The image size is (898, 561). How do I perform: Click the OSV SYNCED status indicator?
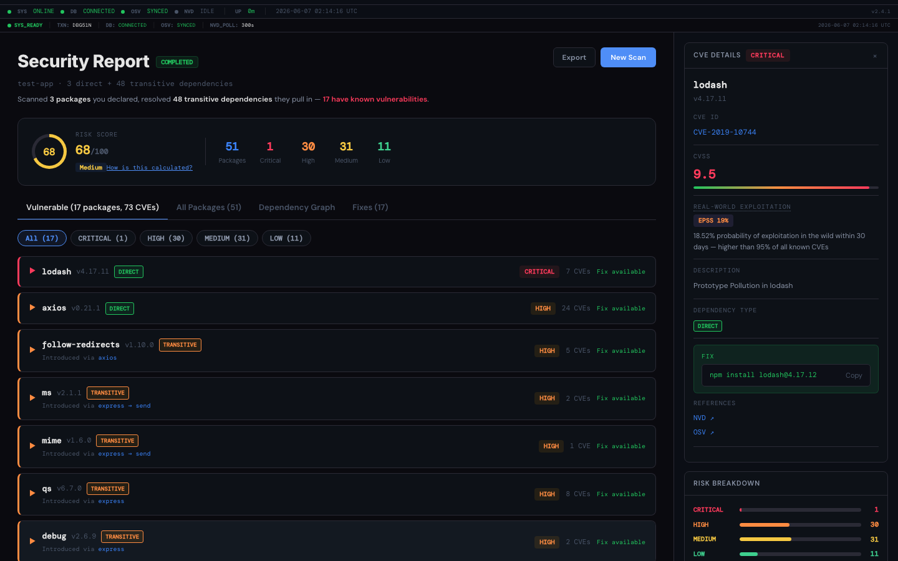tap(144, 11)
